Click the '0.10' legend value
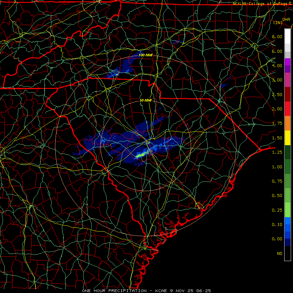 click(x=277, y=225)
